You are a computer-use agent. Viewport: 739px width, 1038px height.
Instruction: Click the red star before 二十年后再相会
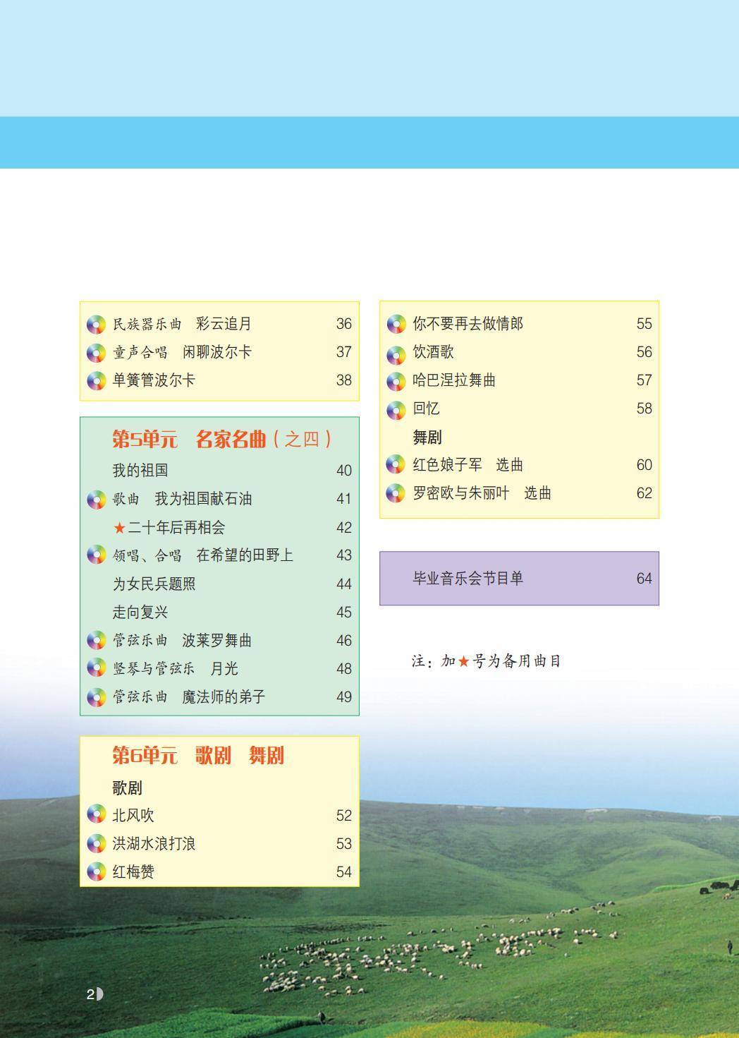[x=119, y=528]
